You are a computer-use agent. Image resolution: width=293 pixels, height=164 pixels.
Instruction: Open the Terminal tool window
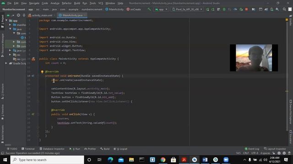28,149
